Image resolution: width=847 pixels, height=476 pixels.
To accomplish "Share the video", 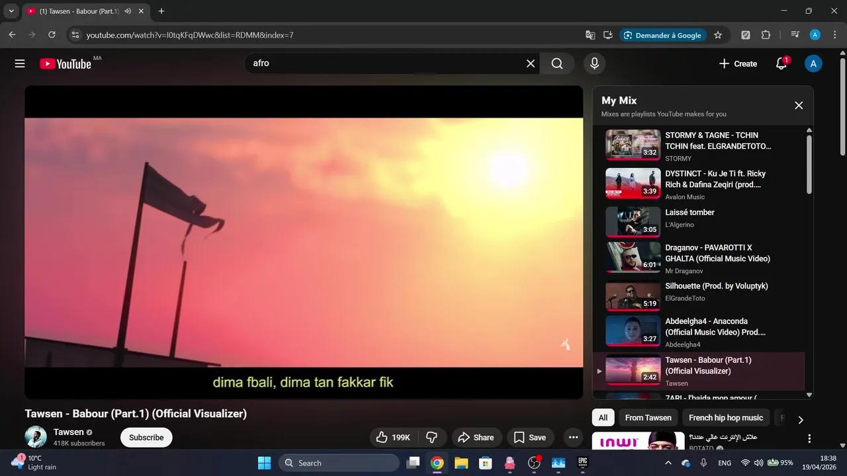I will tap(476, 438).
